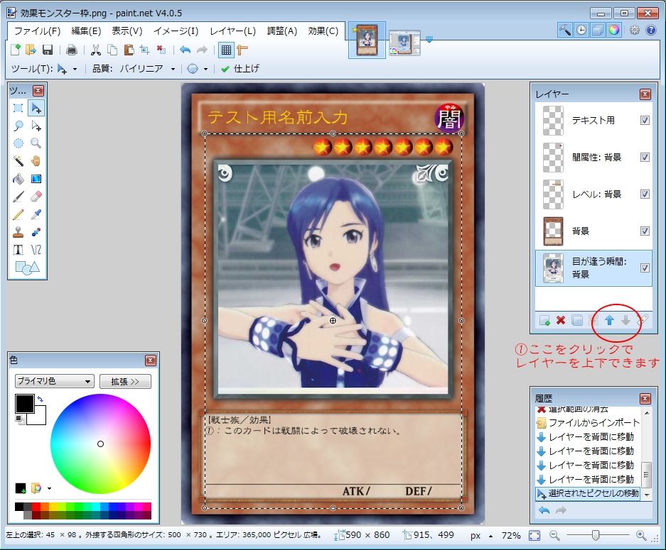Open the ファイル(F) menu
Viewport: 666px width, 550px height.
point(38,31)
